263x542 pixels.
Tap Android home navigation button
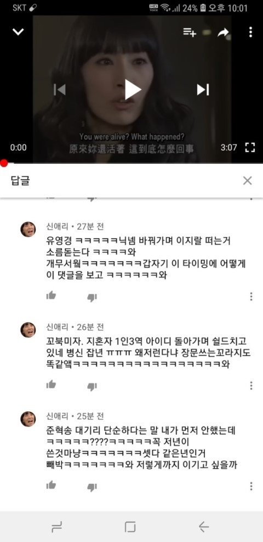(130, 527)
